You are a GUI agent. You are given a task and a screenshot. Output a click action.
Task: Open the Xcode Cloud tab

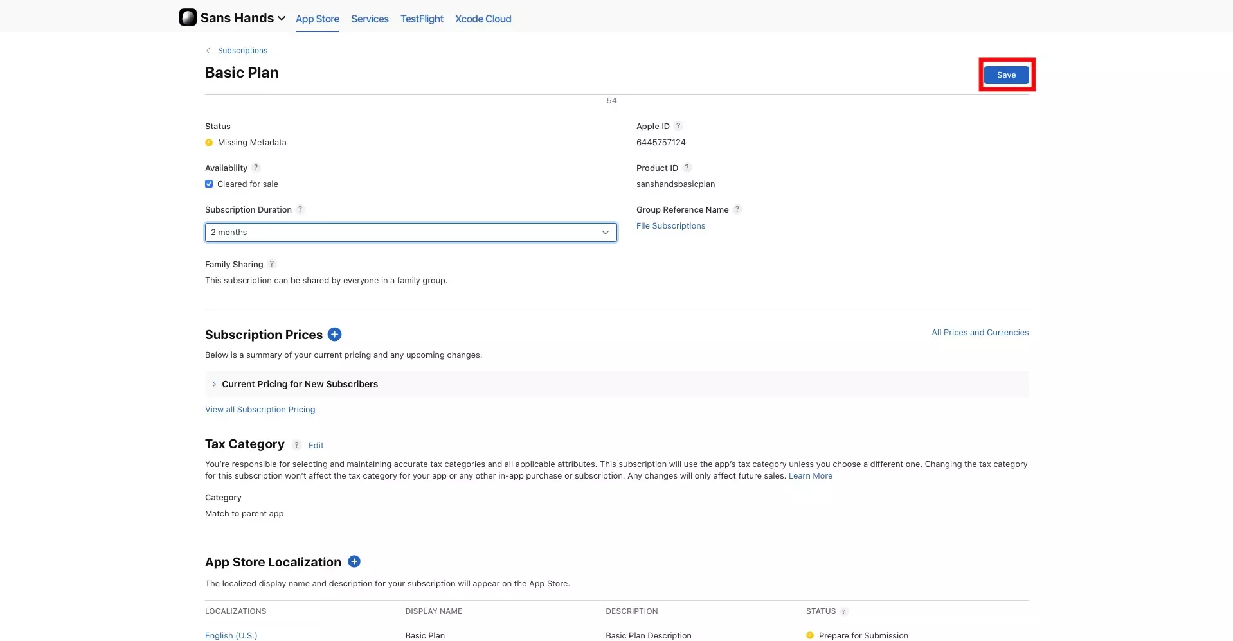click(483, 19)
